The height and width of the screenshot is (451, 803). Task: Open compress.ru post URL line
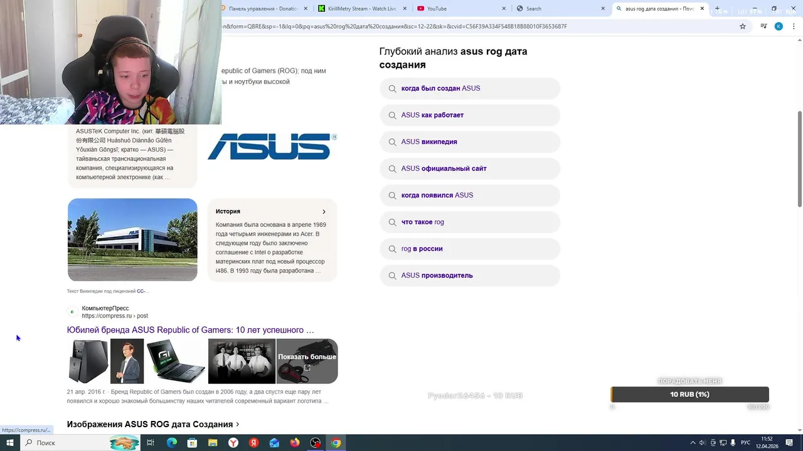115,316
